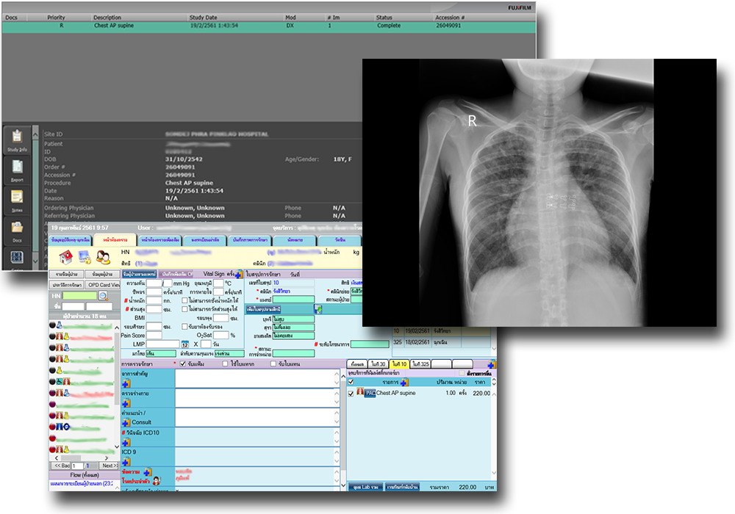Click the film grid icon below Docs
The image size is (735, 514).
click(x=17, y=258)
